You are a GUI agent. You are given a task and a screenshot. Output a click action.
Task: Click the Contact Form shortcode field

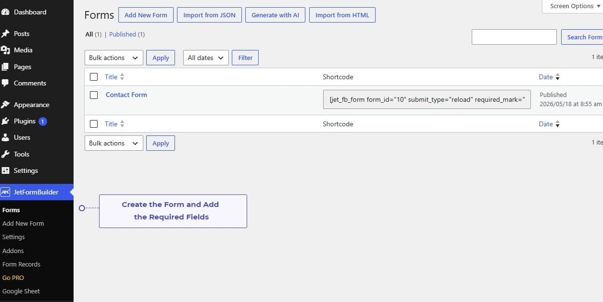(x=427, y=99)
